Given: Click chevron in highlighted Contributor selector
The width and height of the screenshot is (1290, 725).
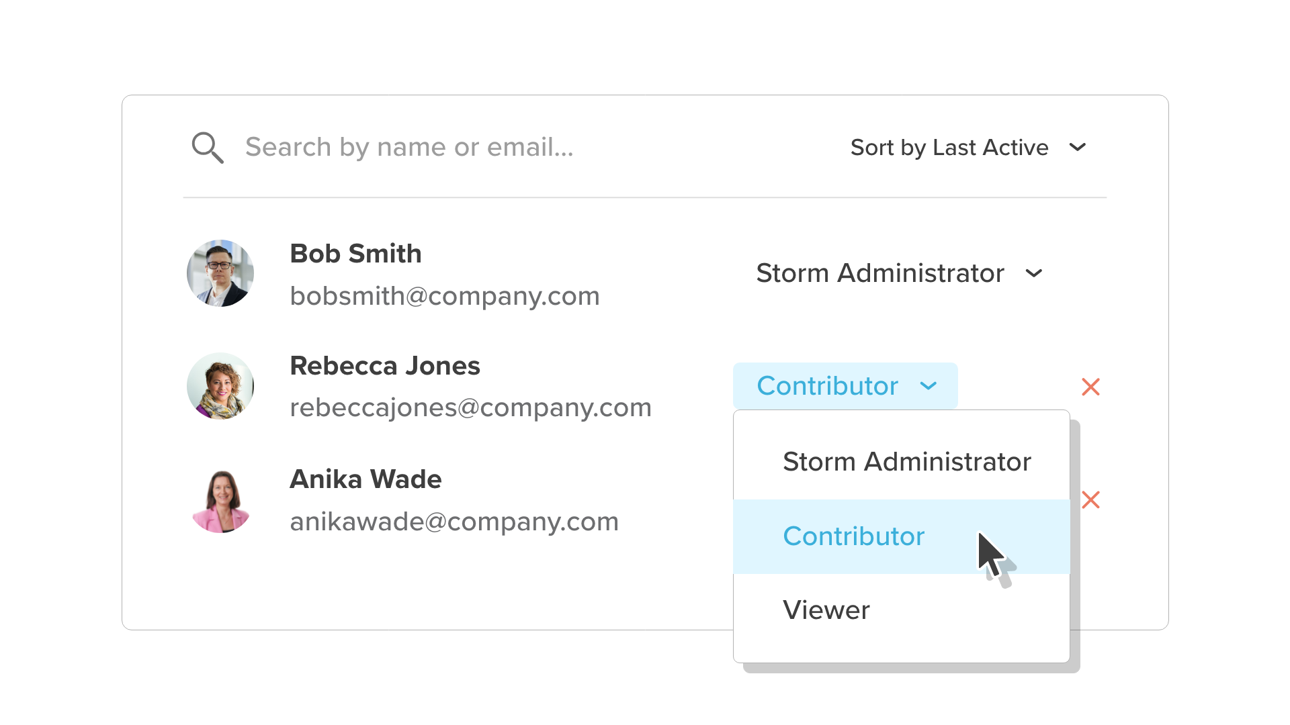Looking at the screenshot, I should (929, 386).
